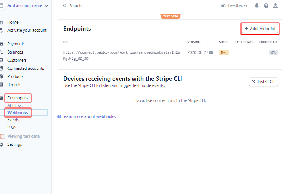This screenshot has width=282, height=194.
Task: Click Viewing test data label
Action: (x=23, y=136)
